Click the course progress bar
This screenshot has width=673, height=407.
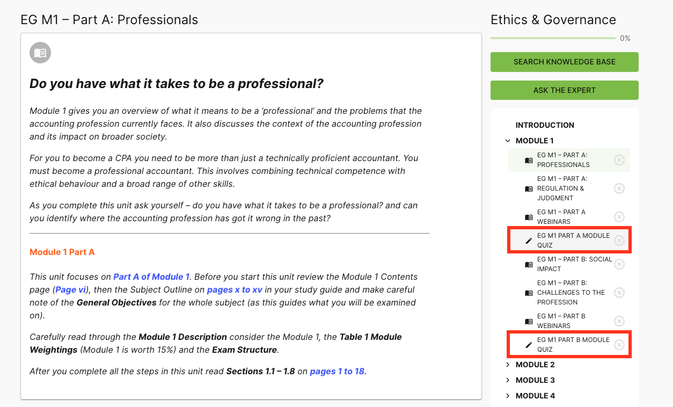tap(553, 38)
